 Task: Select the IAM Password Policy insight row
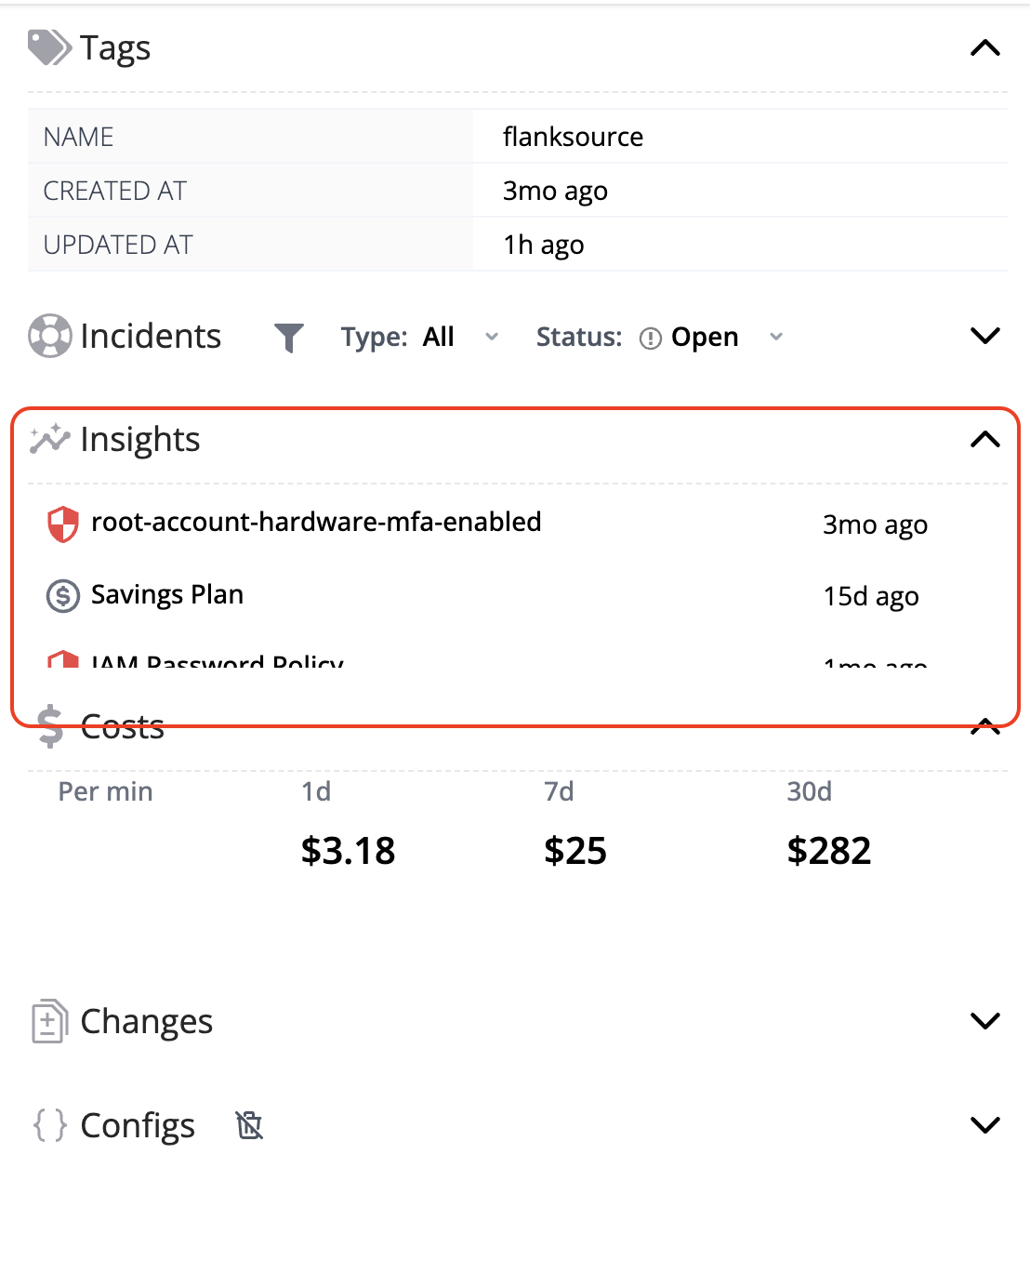click(218, 662)
